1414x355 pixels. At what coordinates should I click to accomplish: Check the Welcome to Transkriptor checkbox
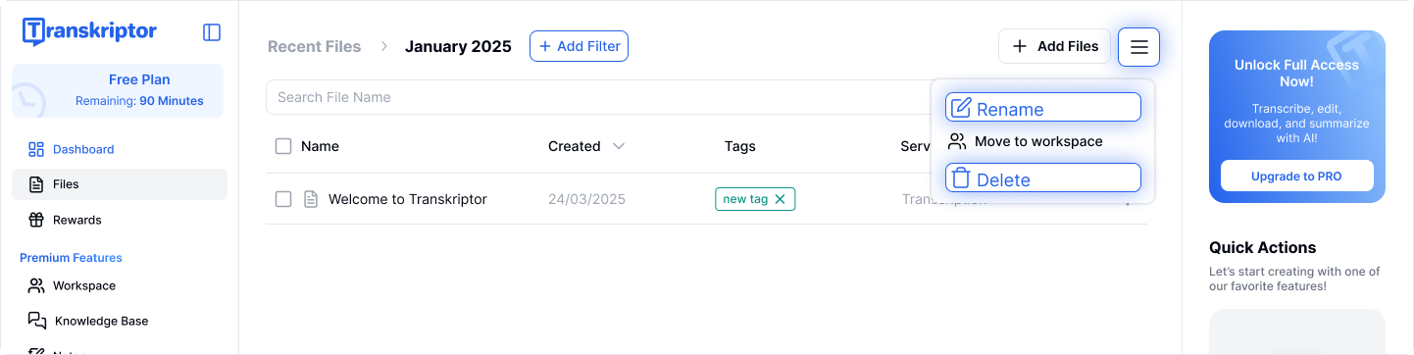(x=283, y=199)
